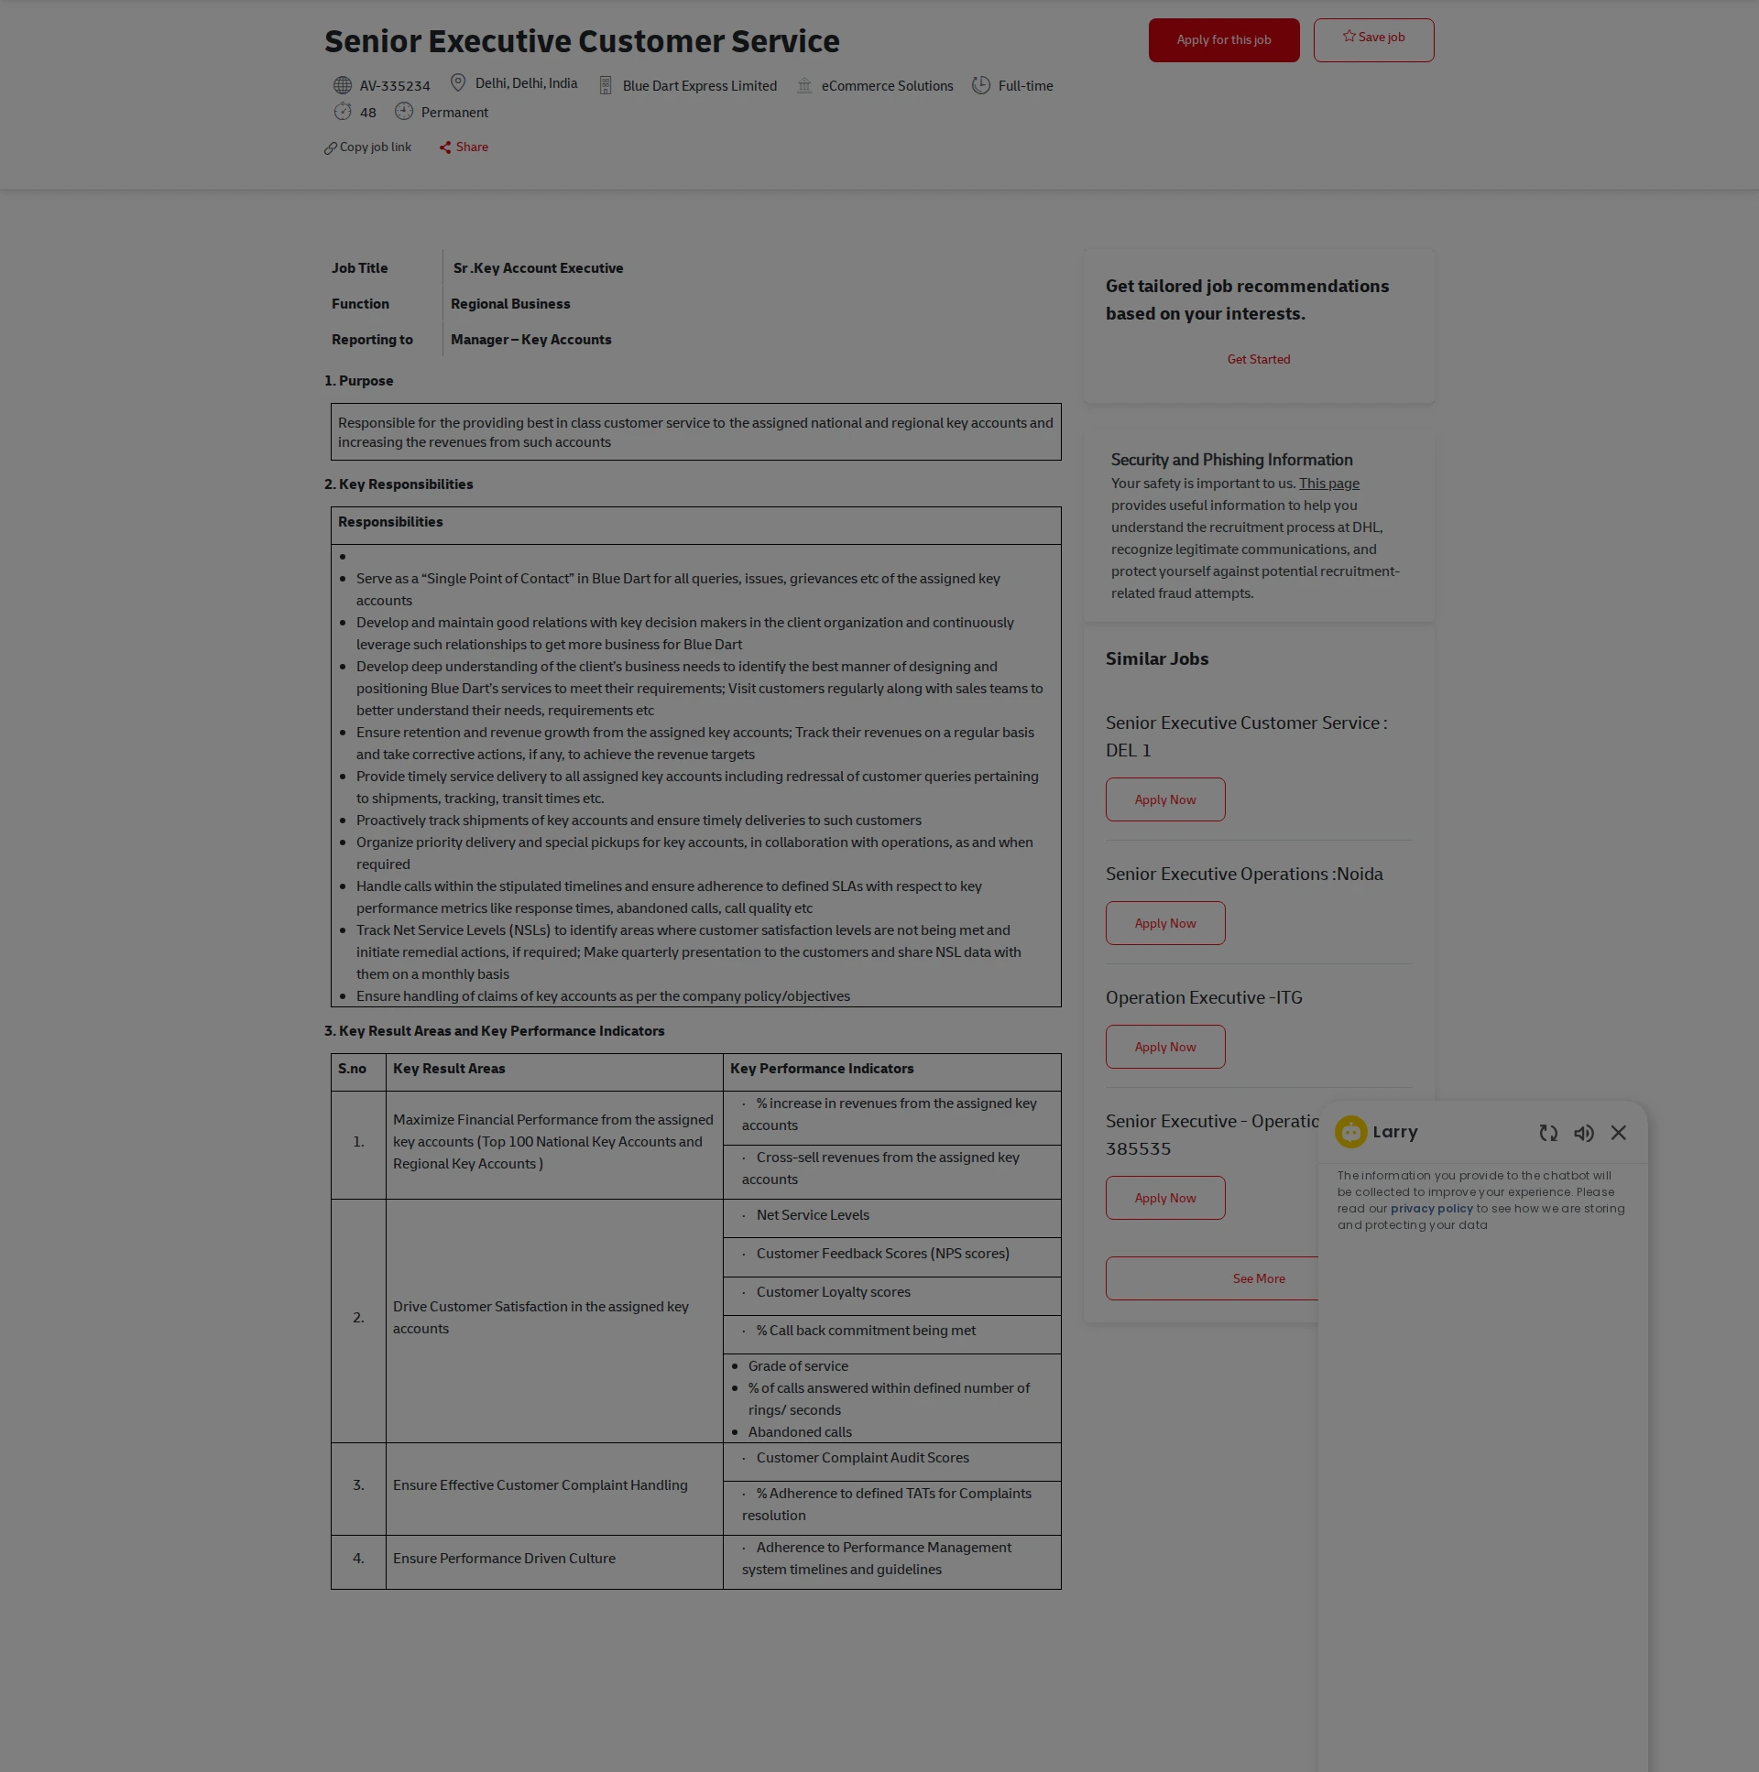The image size is (1759, 1772).
Task: Click the globe icon beside AV-335234
Action: click(x=343, y=85)
